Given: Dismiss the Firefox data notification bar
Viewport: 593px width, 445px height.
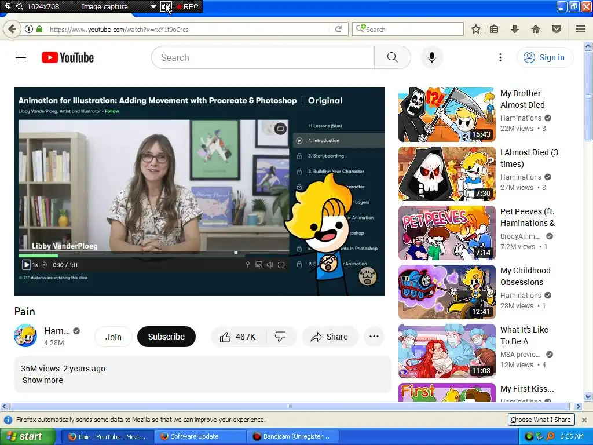Looking at the screenshot, I should click(584, 420).
